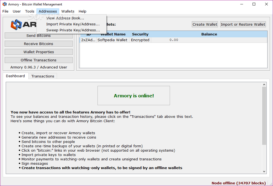This screenshot has height=186, width=273.
Task: Open the File menu
Action: [5, 11]
